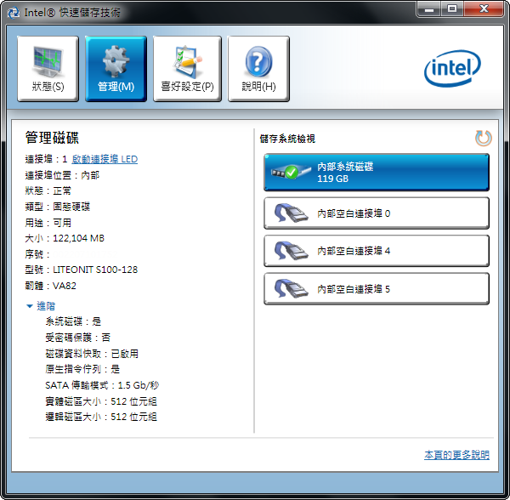Select 內部空白連接埠 5
This screenshot has width=510, height=500.
[377, 289]
